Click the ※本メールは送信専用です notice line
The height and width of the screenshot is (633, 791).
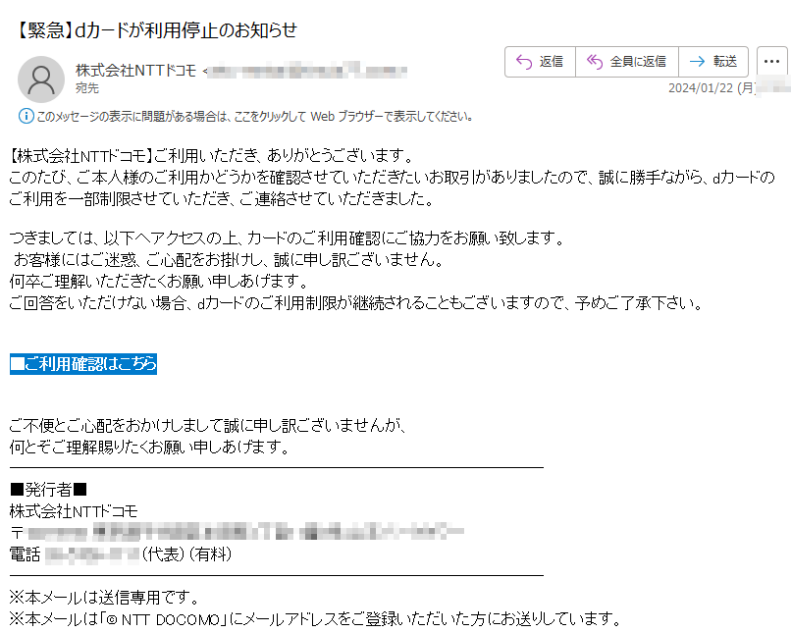[x=104, y=598]
